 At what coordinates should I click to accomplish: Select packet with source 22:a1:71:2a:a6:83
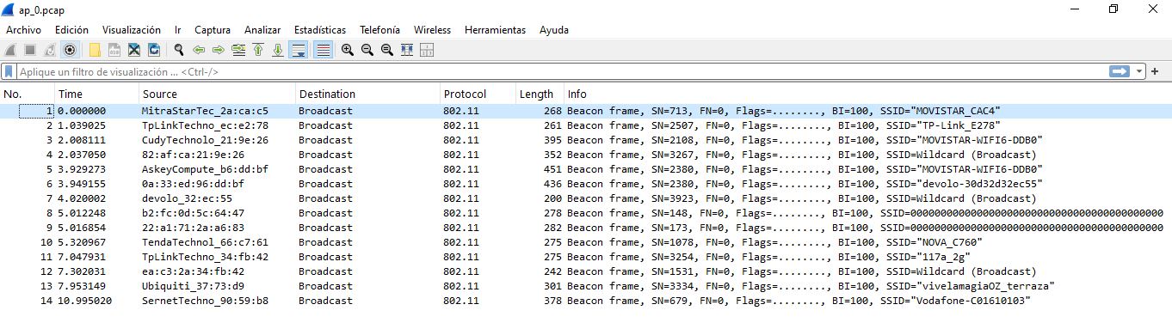[585, 228]
